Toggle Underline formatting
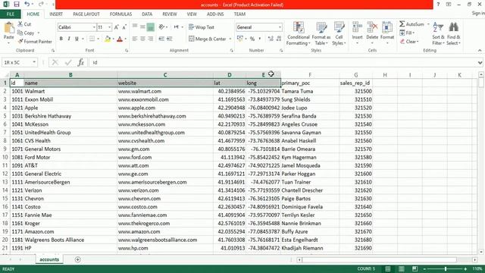 (x=77, y=39)
